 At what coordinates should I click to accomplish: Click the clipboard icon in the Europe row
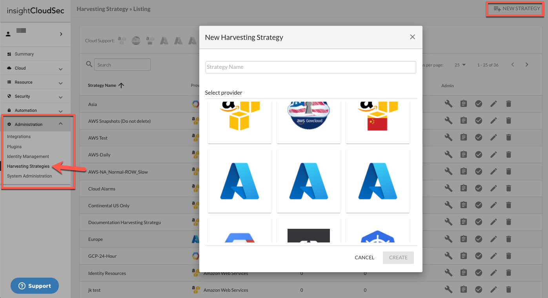point(463,239)
